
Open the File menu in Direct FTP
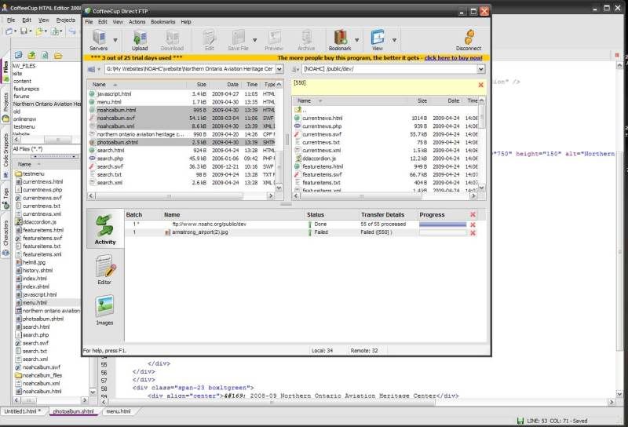(89, 22)
